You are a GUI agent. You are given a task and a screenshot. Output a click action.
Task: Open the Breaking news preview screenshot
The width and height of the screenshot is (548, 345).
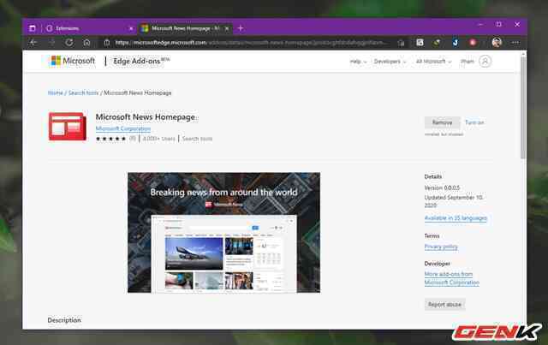click(x=223, y=233)
